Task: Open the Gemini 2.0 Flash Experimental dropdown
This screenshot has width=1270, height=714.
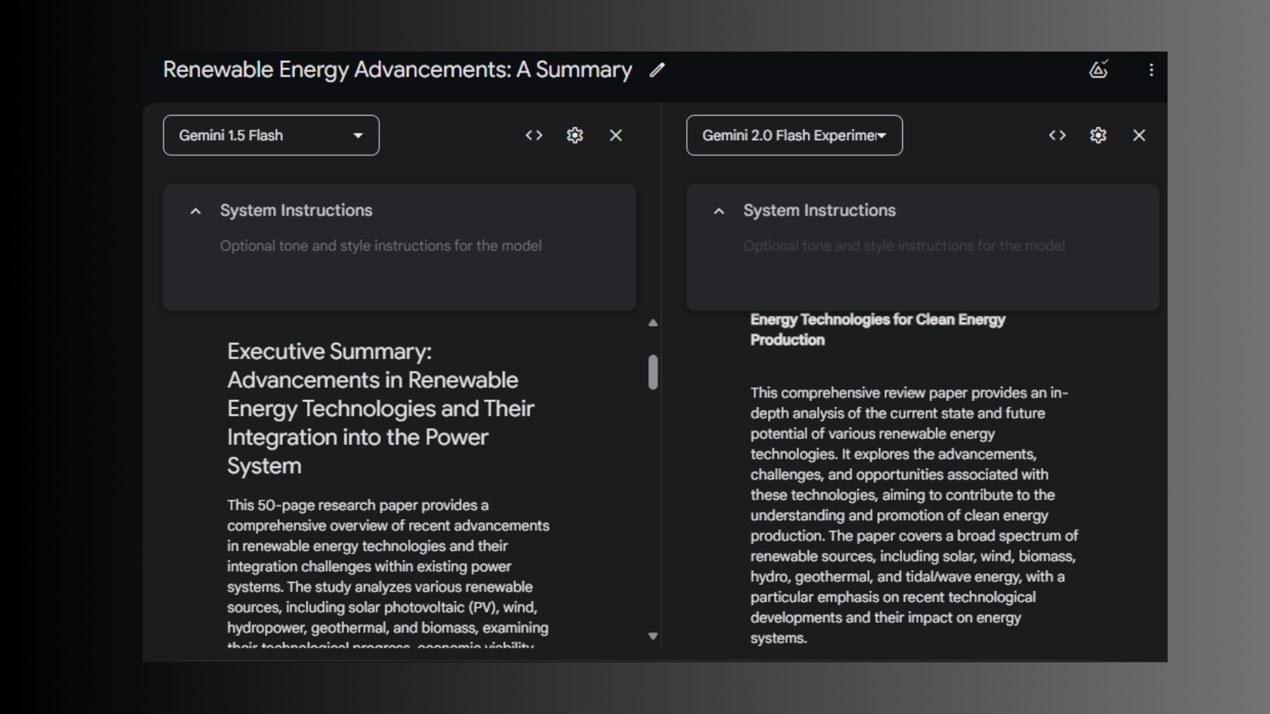Action: [x=794, y=136]
